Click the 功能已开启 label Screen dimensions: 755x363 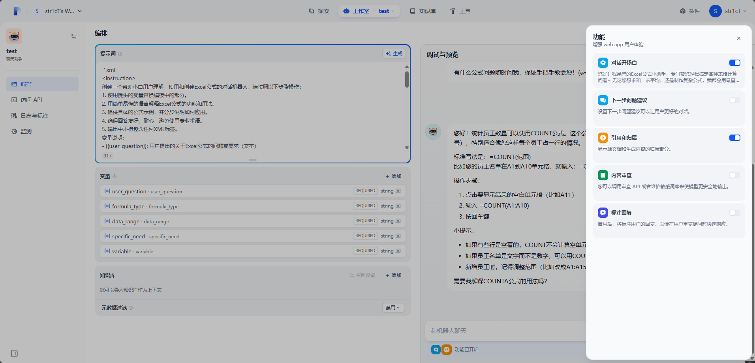coord(466,350)
